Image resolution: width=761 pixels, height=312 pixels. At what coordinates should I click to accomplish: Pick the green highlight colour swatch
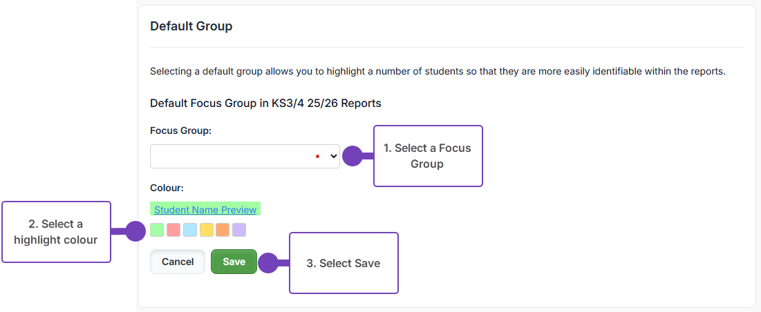(x=157, y=230)
